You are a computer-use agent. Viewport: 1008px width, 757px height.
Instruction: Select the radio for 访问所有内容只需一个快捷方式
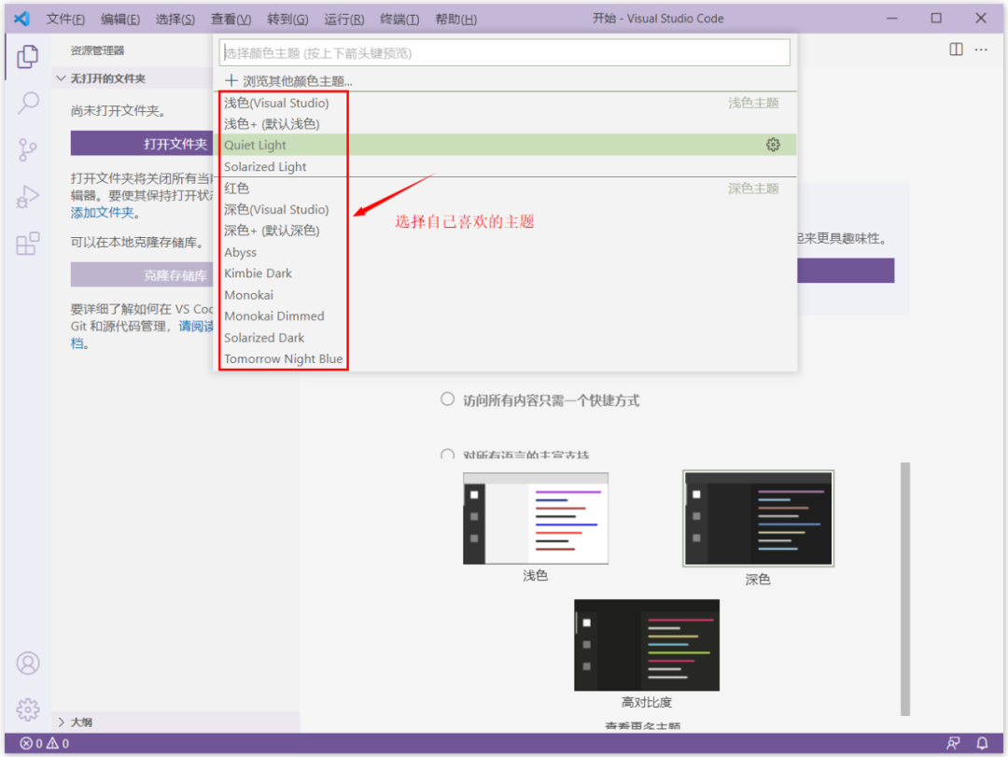pos(447,399)
